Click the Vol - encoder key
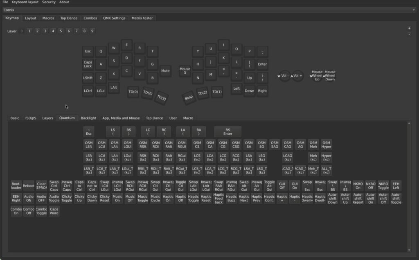Image resolution: width=419 pixels, height=260 pixels. click(284, 76)
